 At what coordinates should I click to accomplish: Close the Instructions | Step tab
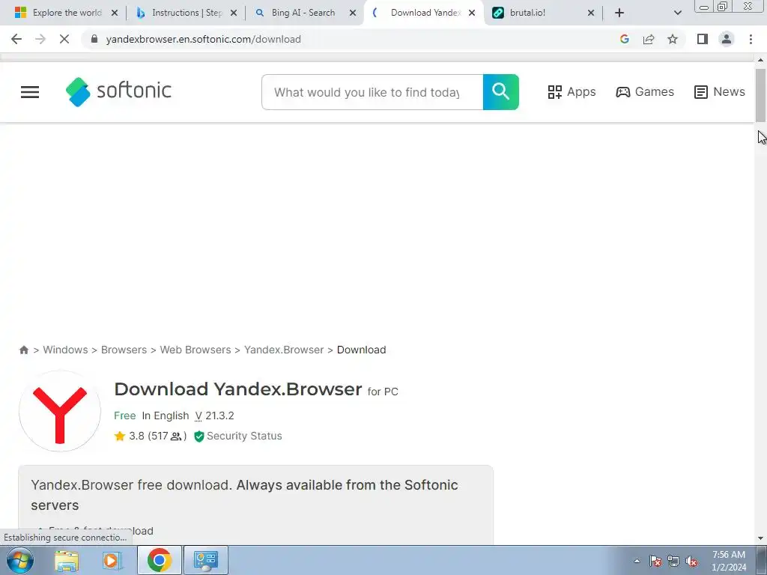[x=234, y=13]
